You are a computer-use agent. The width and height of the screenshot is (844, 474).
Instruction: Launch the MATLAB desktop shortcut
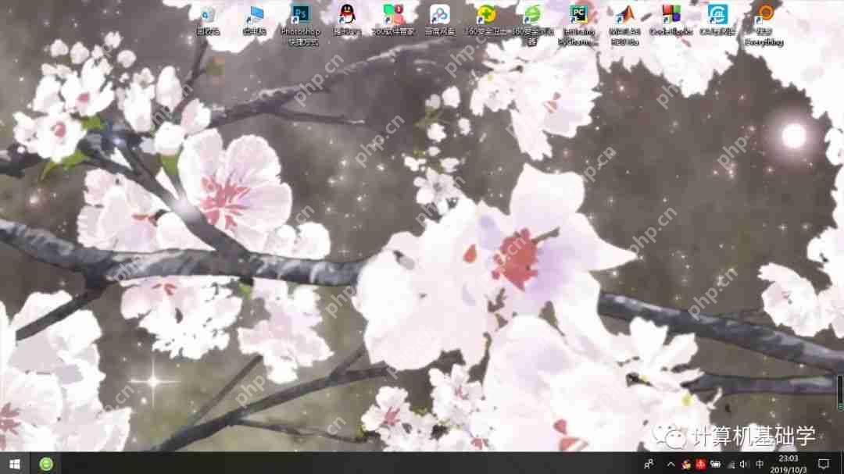[x=624, y=17]
